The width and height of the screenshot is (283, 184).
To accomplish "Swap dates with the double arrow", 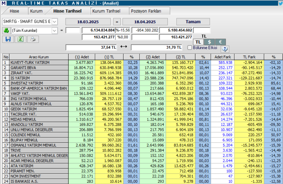I will (x=124, y=47).
